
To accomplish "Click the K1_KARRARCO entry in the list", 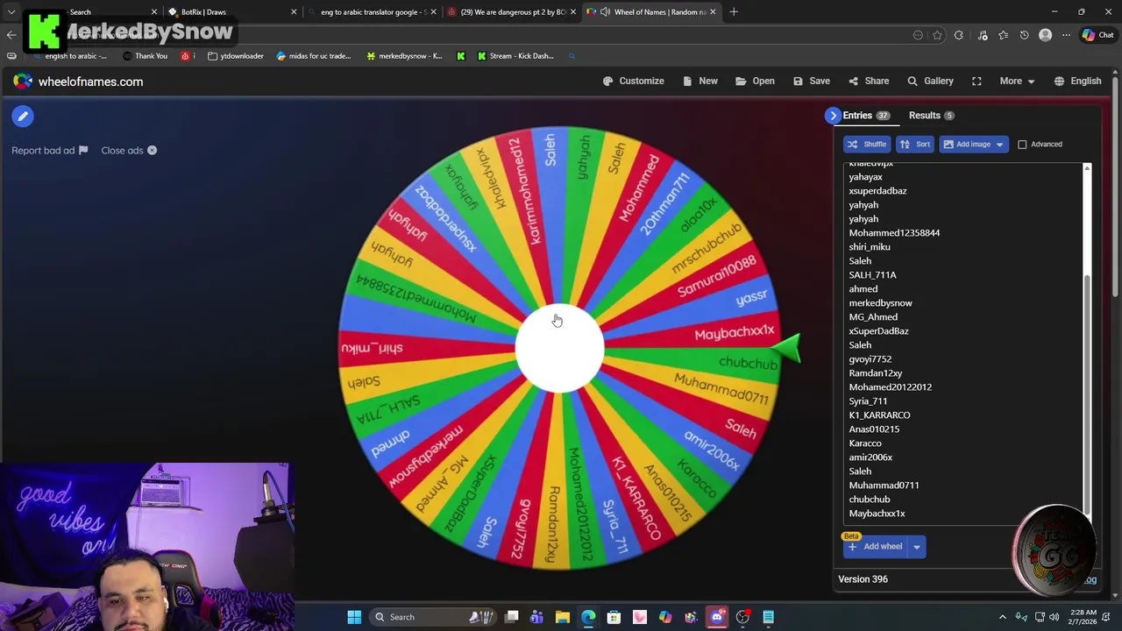I will (879, 415).
